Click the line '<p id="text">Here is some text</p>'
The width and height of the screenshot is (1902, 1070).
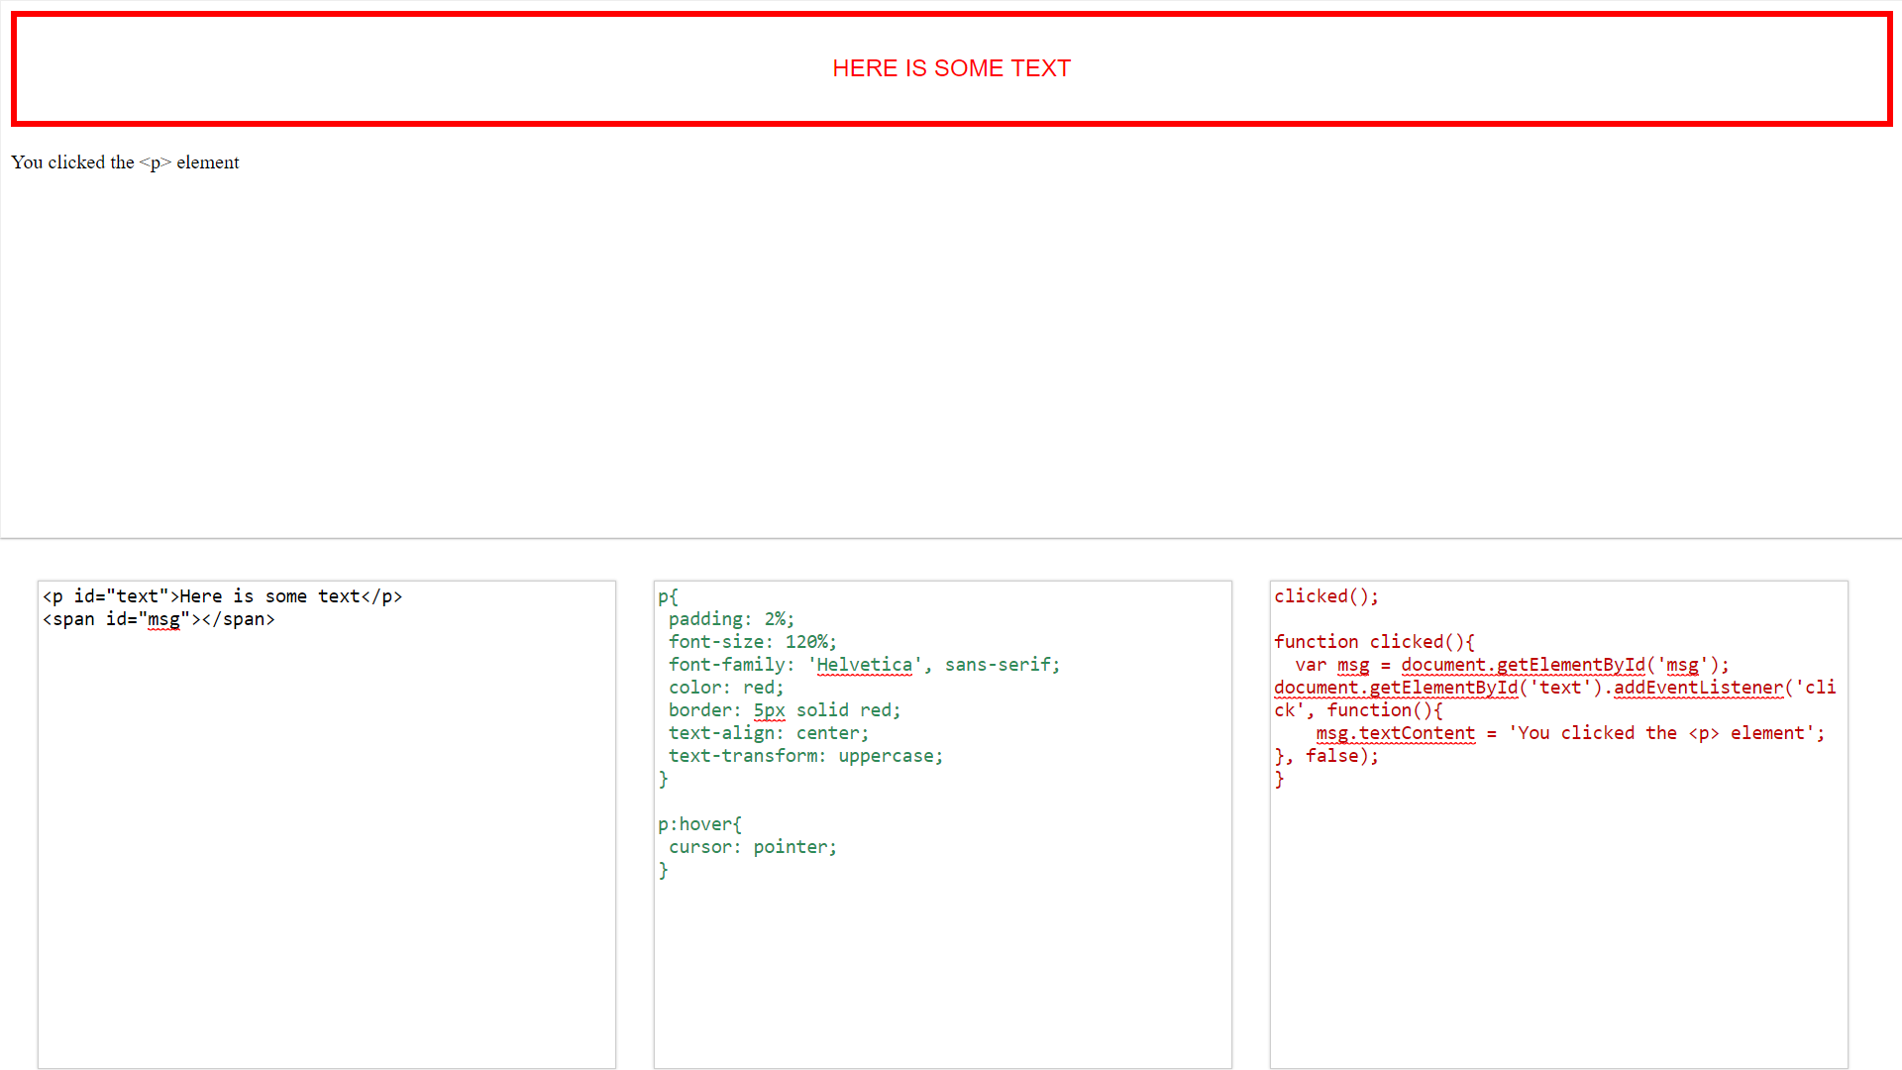tap(223, 596)
